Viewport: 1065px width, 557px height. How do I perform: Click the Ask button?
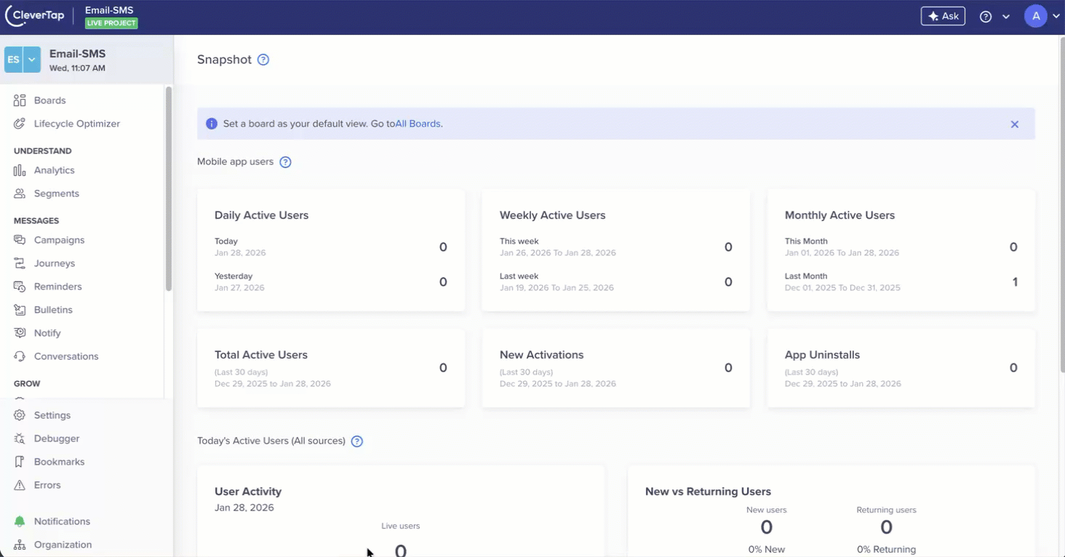coord(943,16)
